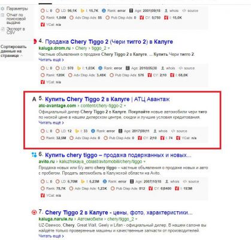
Task: Click the narule favicon beside result 7
Action: coord(34,212)
